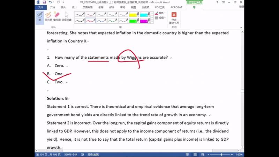Click the Redo/Repeat icon
This screenshot has width=279, height=157.
coord(58,2)
